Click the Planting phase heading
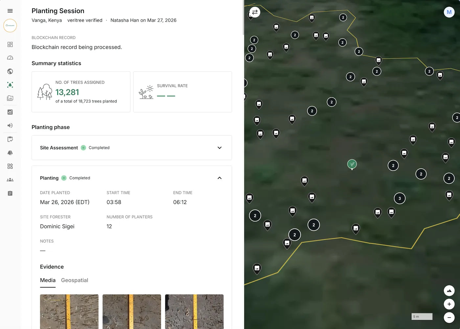 click(x=51, y=127)
